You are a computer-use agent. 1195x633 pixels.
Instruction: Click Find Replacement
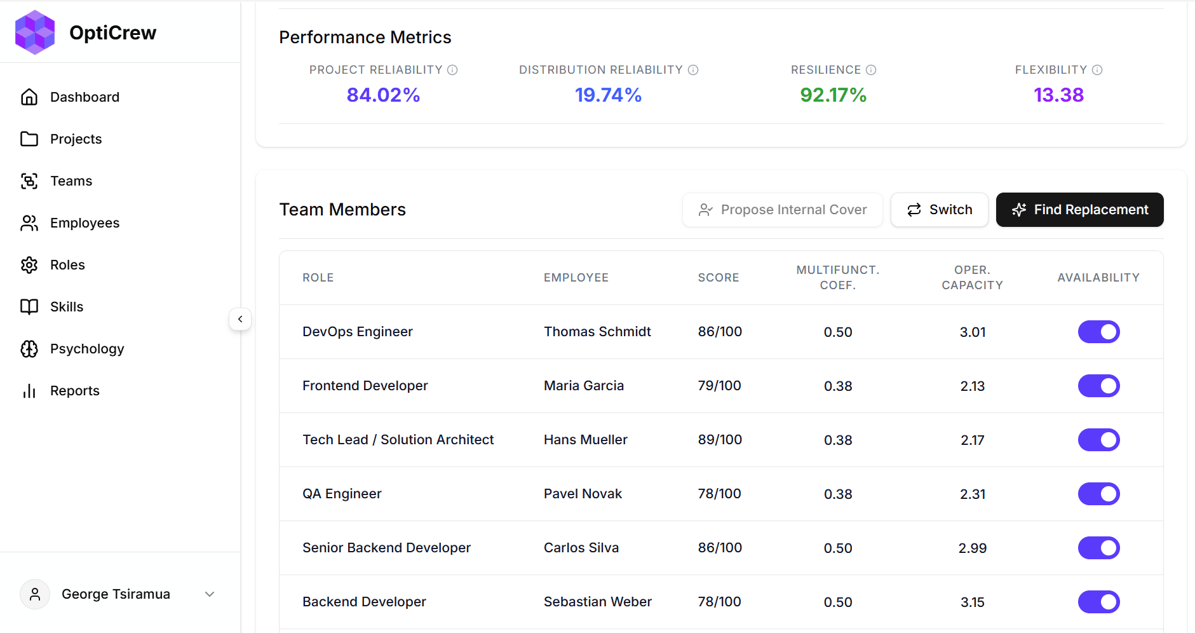[x=1079, y=209]
